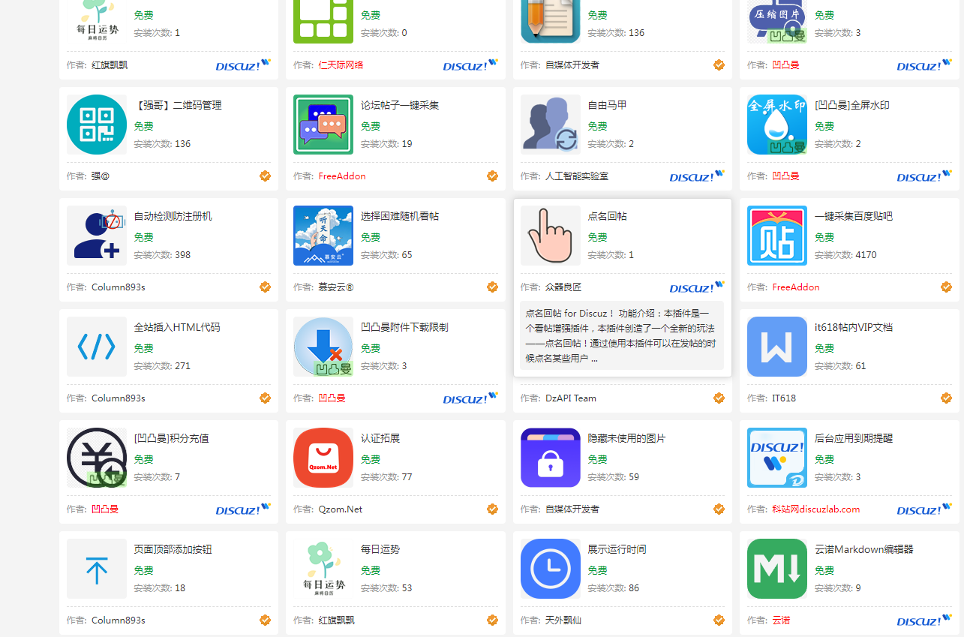Image resolution: width=964 pixels, height=637 pixels.
Task: Click the 一键采集百度贴吧 plugin icon
Action: pos(777,236)
